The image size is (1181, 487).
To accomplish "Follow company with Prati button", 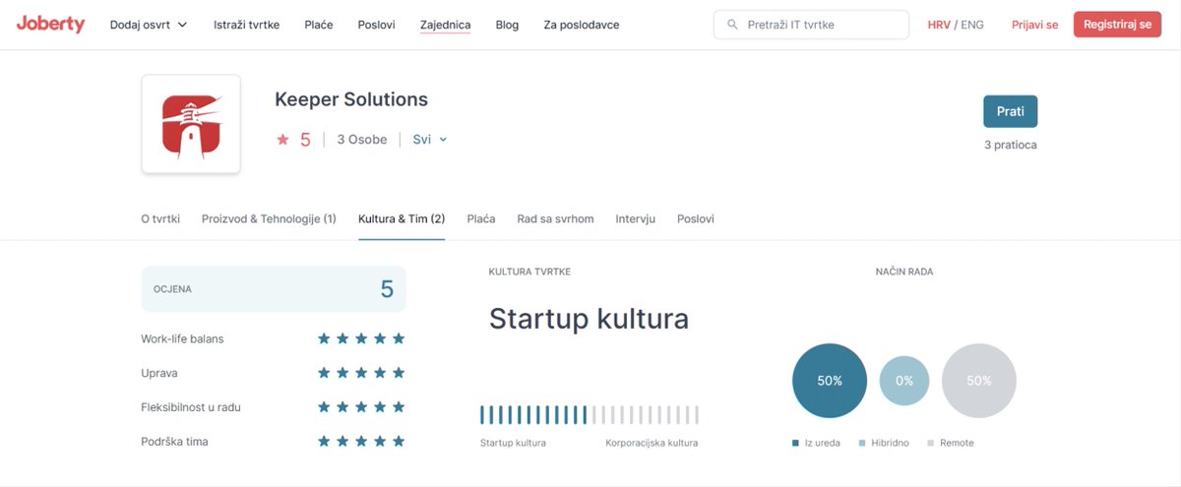I will 1010,111.
